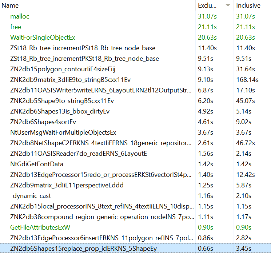Select the GetFileAttributesExW row
271x254 pixels.
coord(135,227)
